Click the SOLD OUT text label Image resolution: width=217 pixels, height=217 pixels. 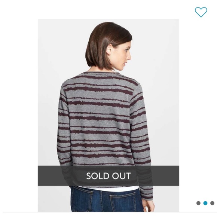click(109, 176)
